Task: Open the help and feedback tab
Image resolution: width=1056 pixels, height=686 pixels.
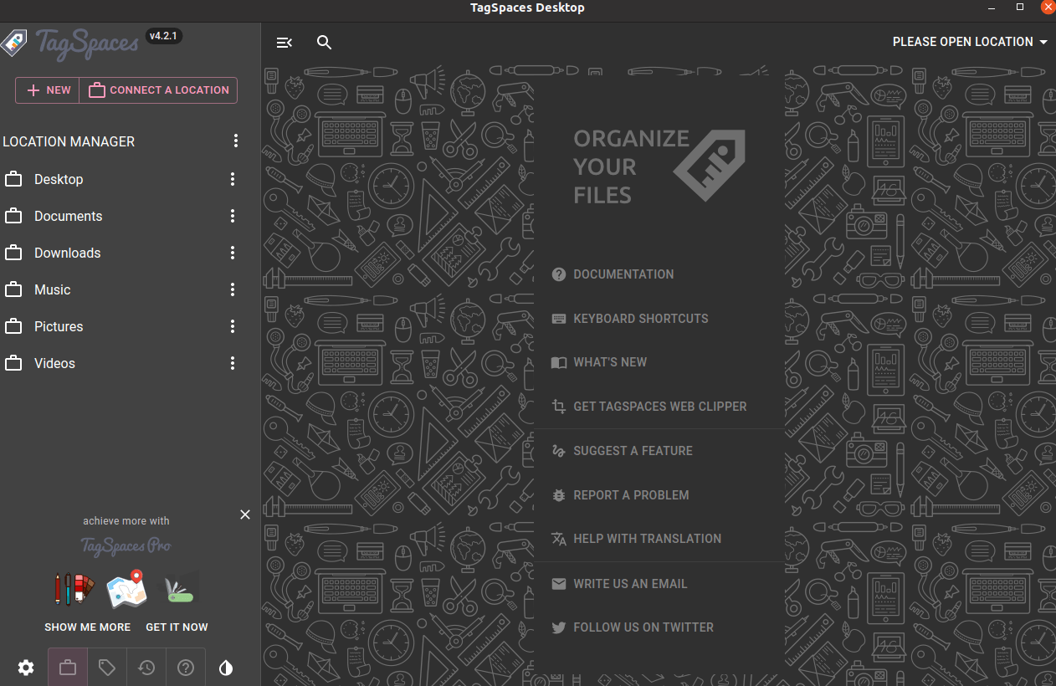Action: [x=186, y=668]
